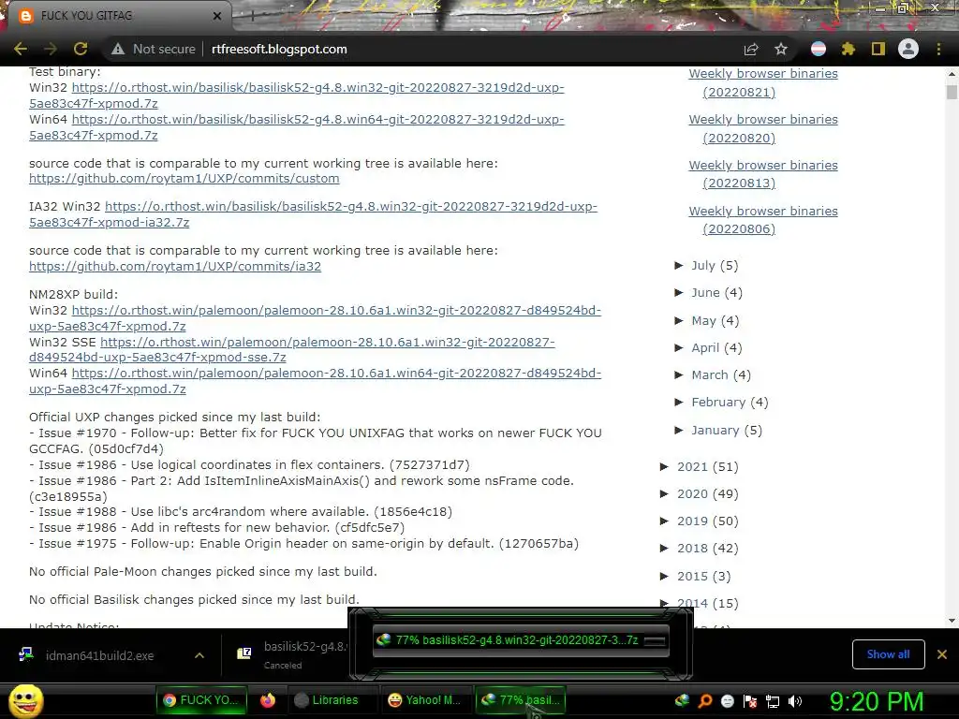Open Weekly browser binaries (20220820) post
This screenshot has width=959, height=719.
(763, 128)
